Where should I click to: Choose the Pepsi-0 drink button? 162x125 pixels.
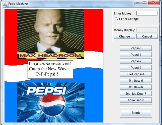pyautogui.click(x=136, y=48)
